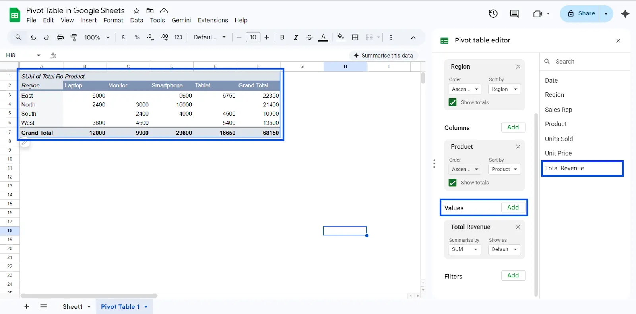Screen dimensions: 636x314
Task: Toggle bold formatting
Action: (282, 37)
